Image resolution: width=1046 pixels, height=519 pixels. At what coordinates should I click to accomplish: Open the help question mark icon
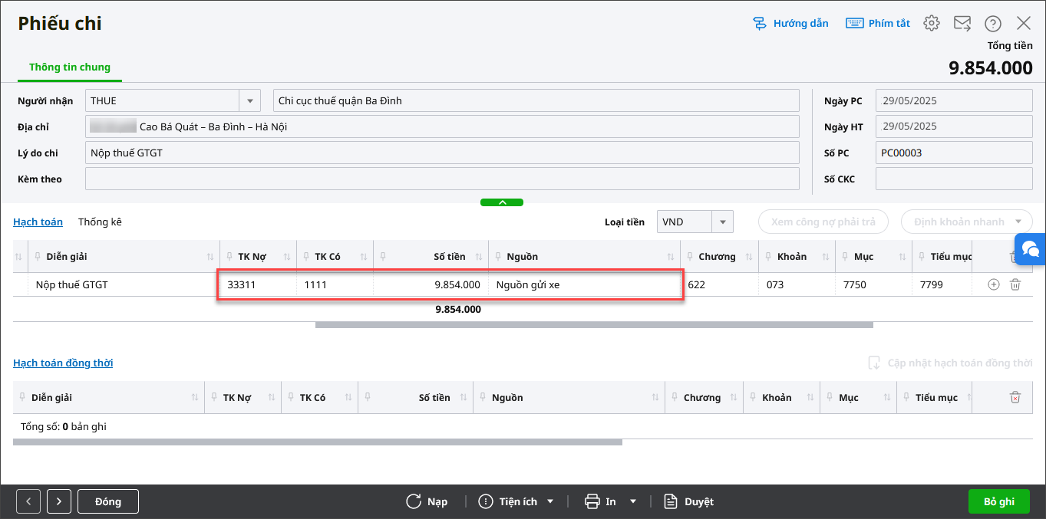(993, 23)
